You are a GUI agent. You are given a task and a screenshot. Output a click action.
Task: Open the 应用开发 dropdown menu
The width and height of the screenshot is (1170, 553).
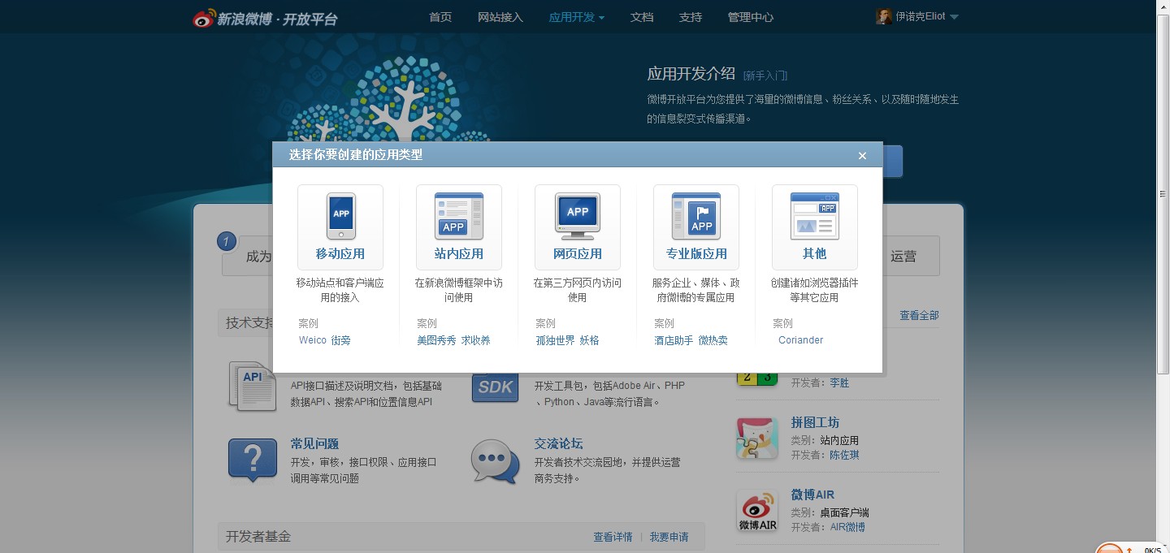tap(576, 17)
